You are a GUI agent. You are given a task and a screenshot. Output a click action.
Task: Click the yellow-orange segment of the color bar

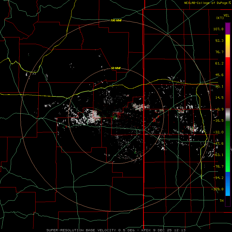[228, 46]
